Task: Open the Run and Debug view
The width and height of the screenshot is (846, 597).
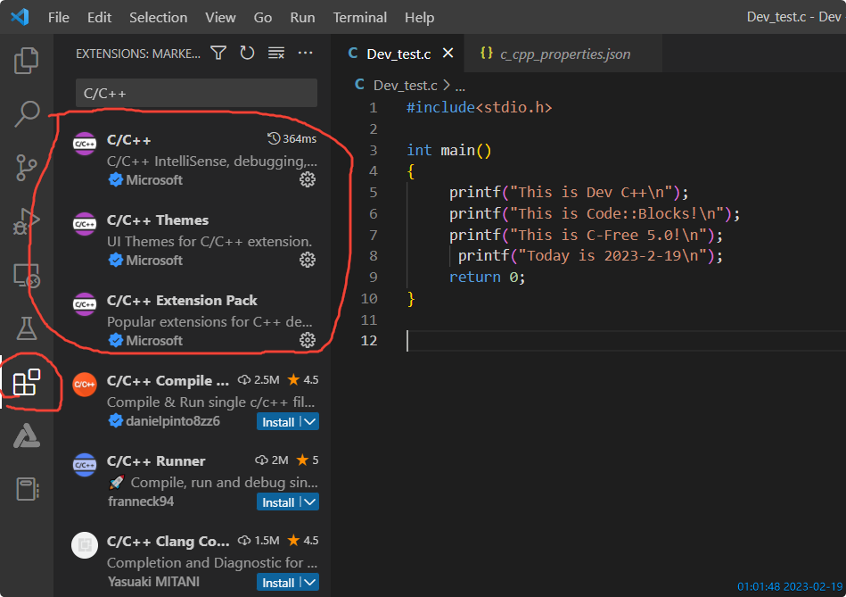Action: pyautogui.click(x=26, y=221)
